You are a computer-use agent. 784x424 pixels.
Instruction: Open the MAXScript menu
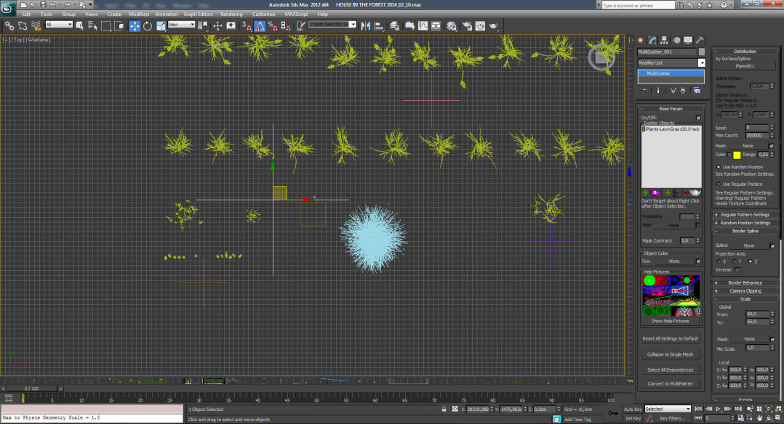pyautogui.click(x=295, y=13)
